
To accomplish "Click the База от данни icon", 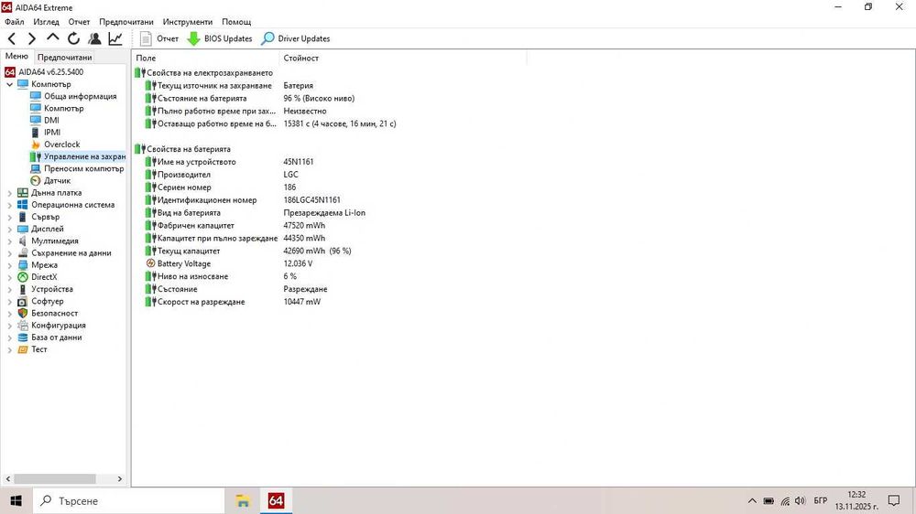I will point(23,337).
